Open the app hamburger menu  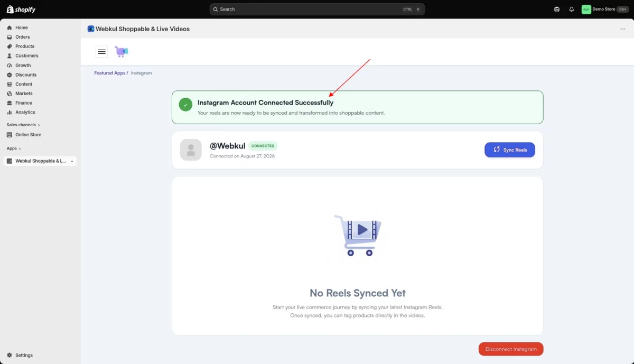(102, 51)
